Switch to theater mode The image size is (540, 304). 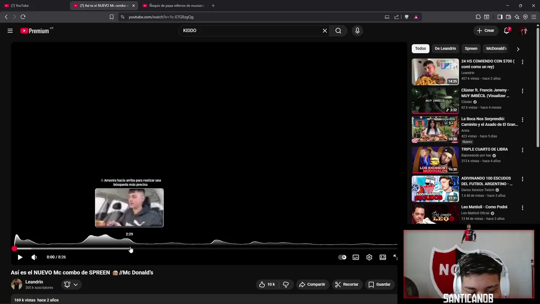pyautogui.click(x=383, y=257)
